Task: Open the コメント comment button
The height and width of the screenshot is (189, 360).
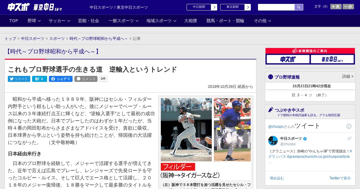Action: click(x=86, y=79)
